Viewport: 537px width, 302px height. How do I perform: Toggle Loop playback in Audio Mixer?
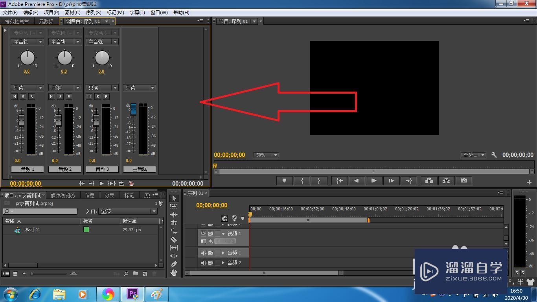click(121, 183)
